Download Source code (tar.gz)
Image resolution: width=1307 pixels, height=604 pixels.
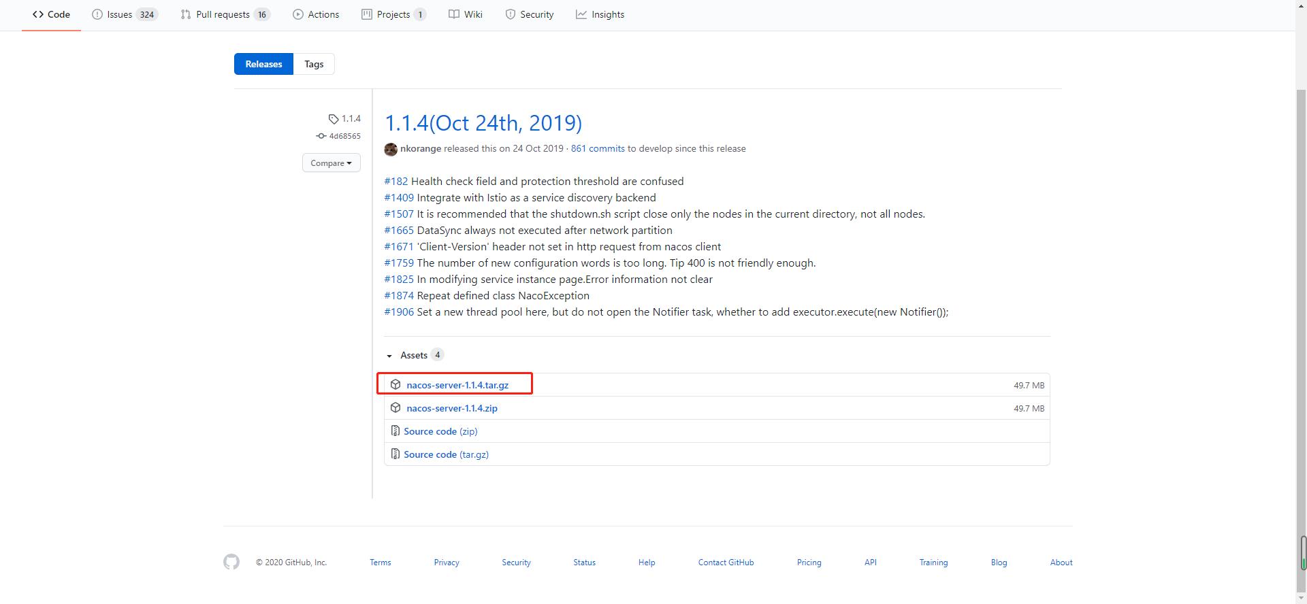(446, 454)
